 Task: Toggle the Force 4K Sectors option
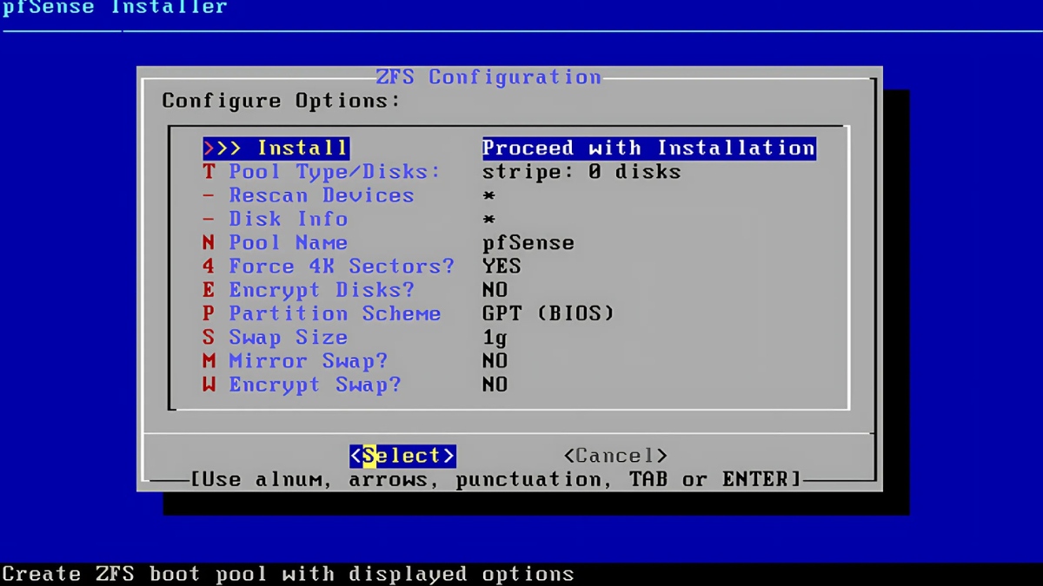point(329,266)
